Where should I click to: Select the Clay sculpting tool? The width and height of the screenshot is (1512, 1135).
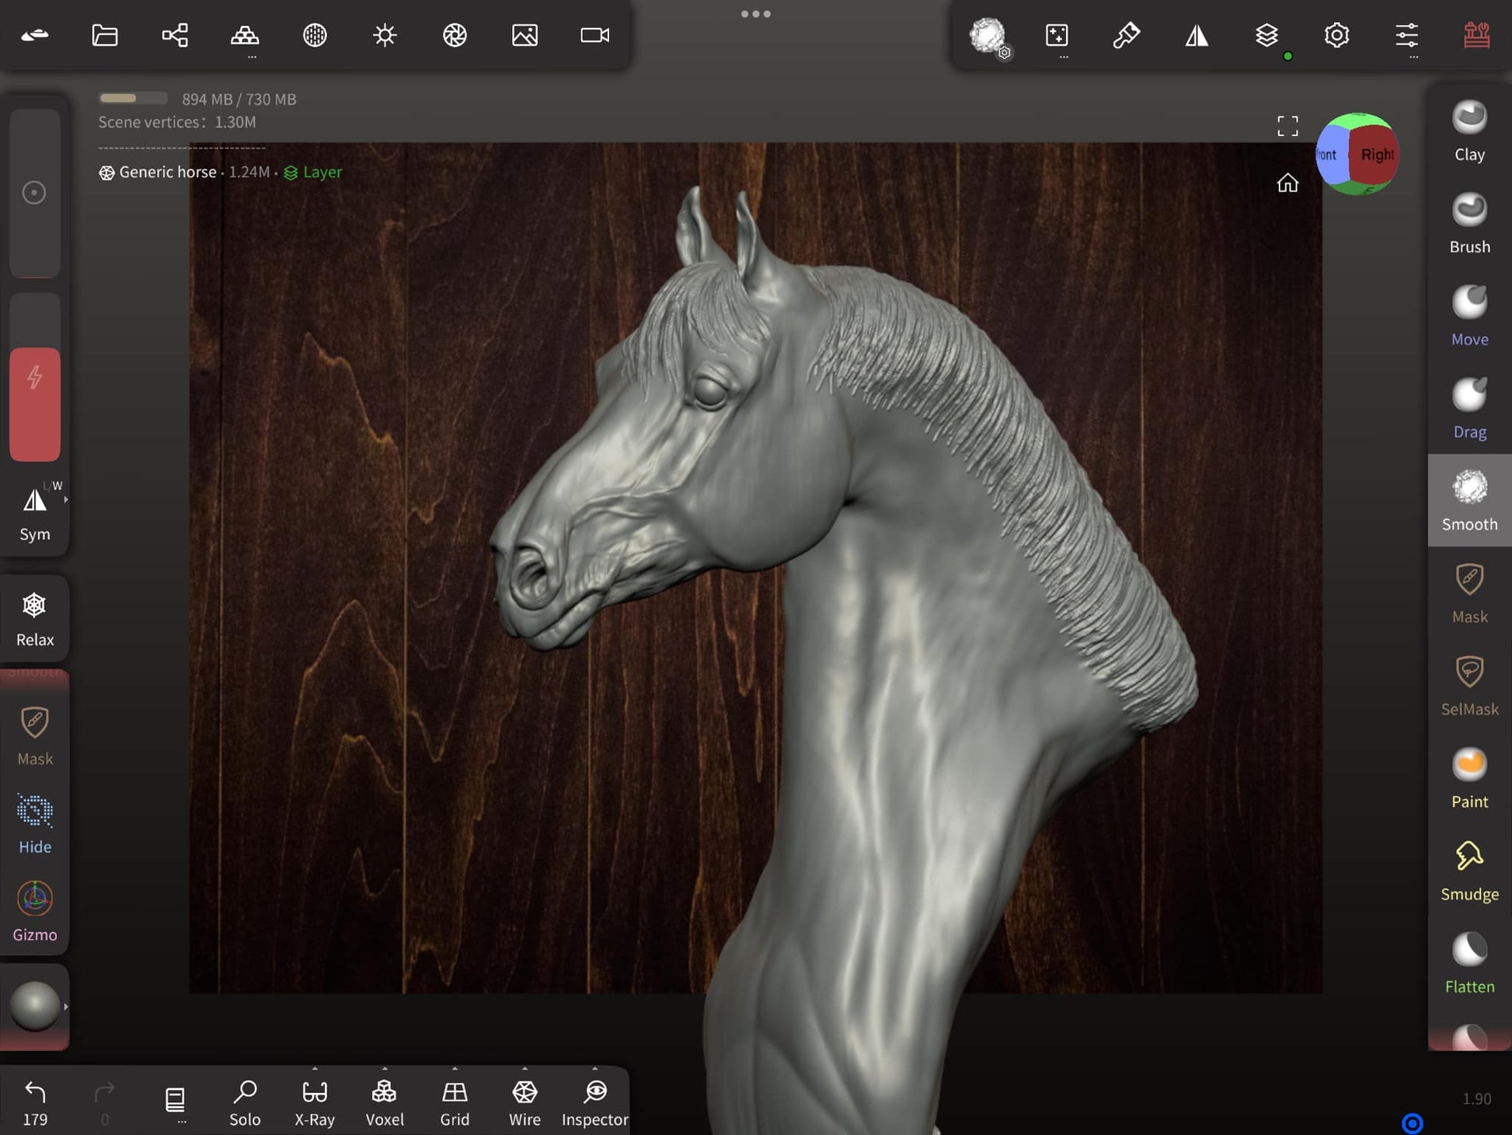tap(1468, 131)
